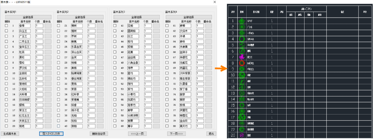The height and width of the screenshot is (139, 373).
Task: Click the name field containing 白玉兰
Action: point(25,31)
